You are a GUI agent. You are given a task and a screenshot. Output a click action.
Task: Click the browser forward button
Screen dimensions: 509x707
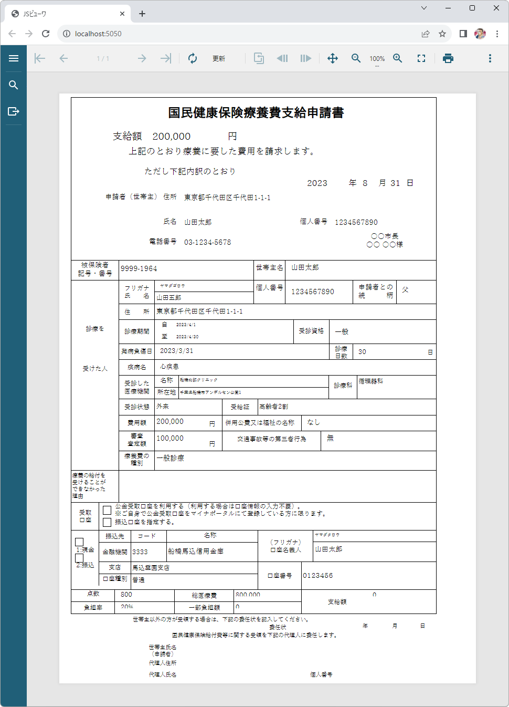29,34
